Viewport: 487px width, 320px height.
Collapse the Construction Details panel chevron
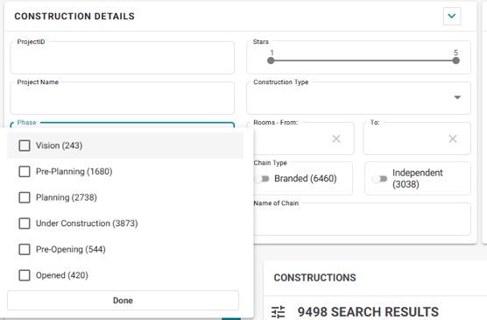pos(452,16)
